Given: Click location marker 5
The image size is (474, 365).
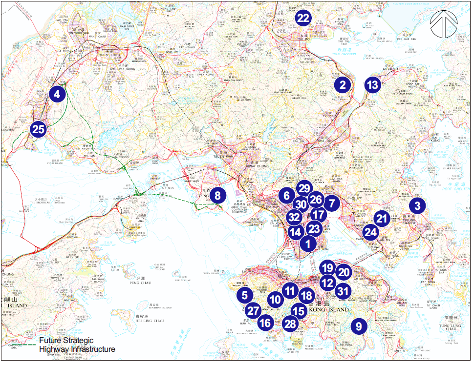Looking at the screenshot, I should pyautogui.click(x=245, y=295).
